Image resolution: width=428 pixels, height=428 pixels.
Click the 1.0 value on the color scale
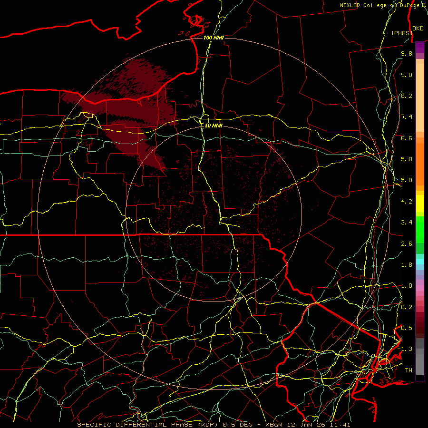[x=407, y=286]
